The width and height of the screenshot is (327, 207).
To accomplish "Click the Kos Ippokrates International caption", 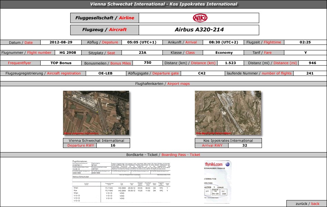I will click(x=228, y=140).
